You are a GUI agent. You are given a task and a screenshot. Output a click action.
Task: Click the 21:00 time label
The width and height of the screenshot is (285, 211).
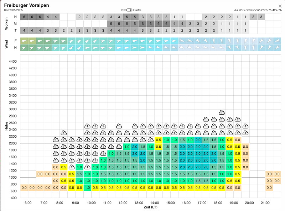(265, 203)
